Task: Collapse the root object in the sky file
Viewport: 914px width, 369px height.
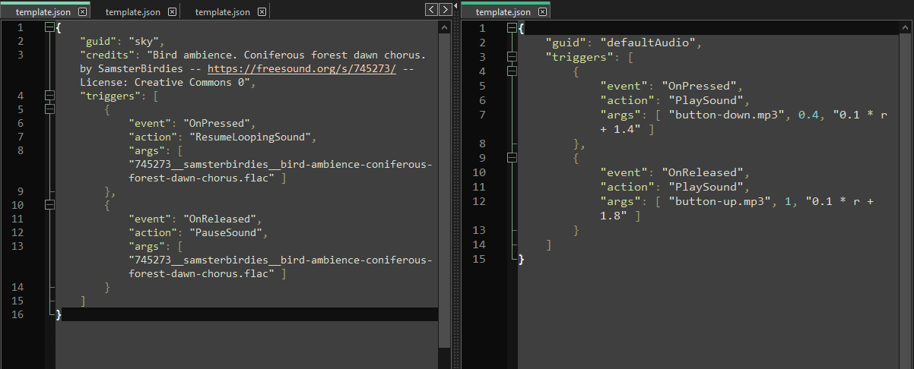Action: [49, 27]
